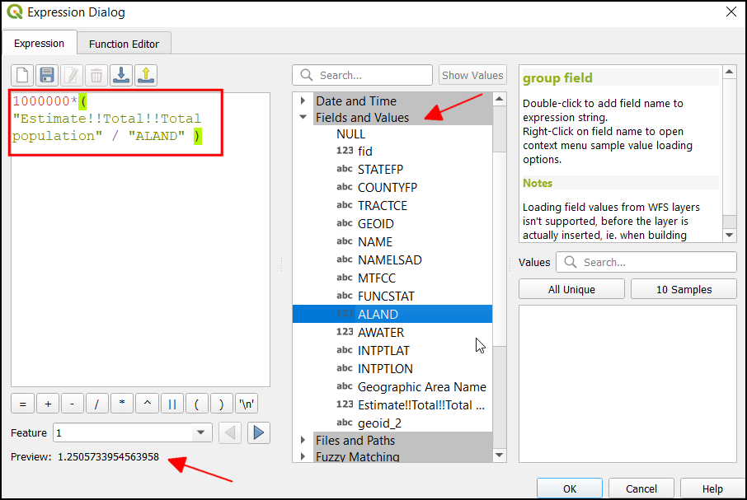Insert the newline '\n' operator
The height and width of the screenshot is (500, 747).
pos(246,404)
